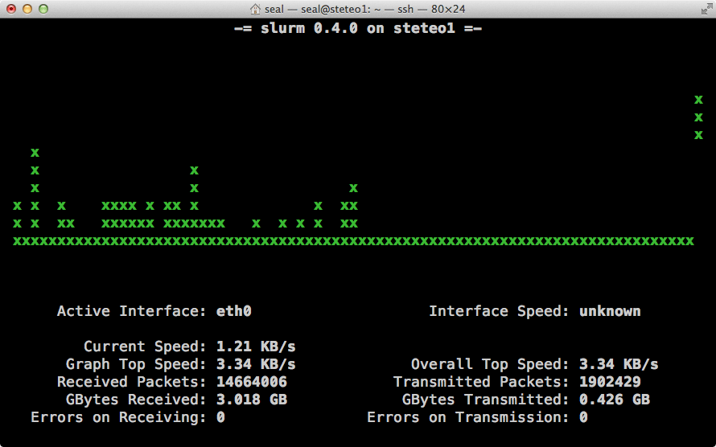Click the Overall Top Speed 3.34 KB/s value

click(x=618, y=364)
